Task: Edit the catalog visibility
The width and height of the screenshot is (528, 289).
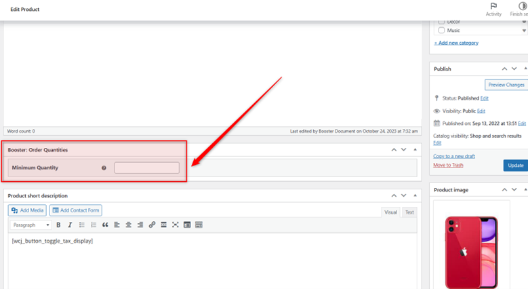Action: coord(437,143)
